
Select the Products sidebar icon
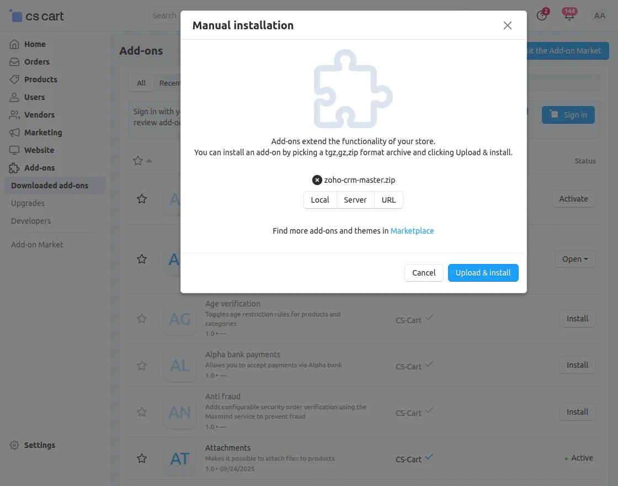(15, 79)
